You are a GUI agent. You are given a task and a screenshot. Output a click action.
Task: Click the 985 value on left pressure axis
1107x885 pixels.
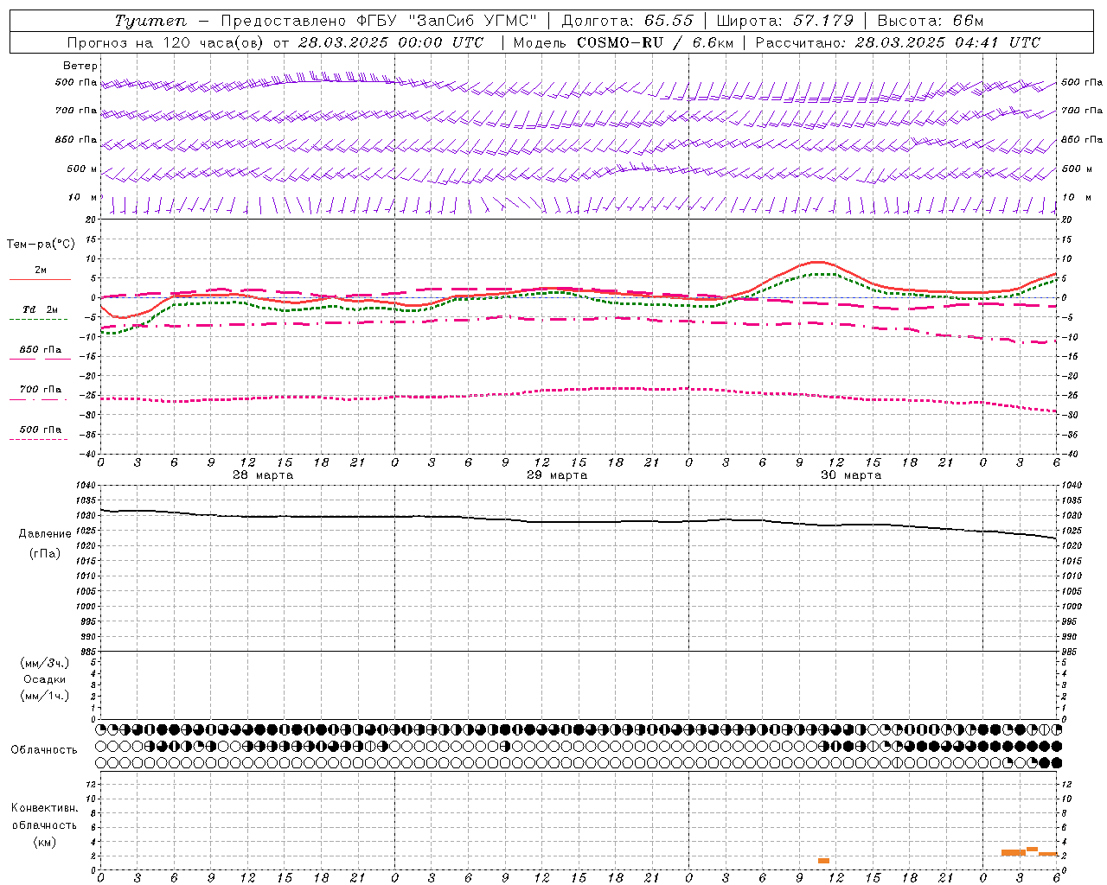(x=86, y=652)
